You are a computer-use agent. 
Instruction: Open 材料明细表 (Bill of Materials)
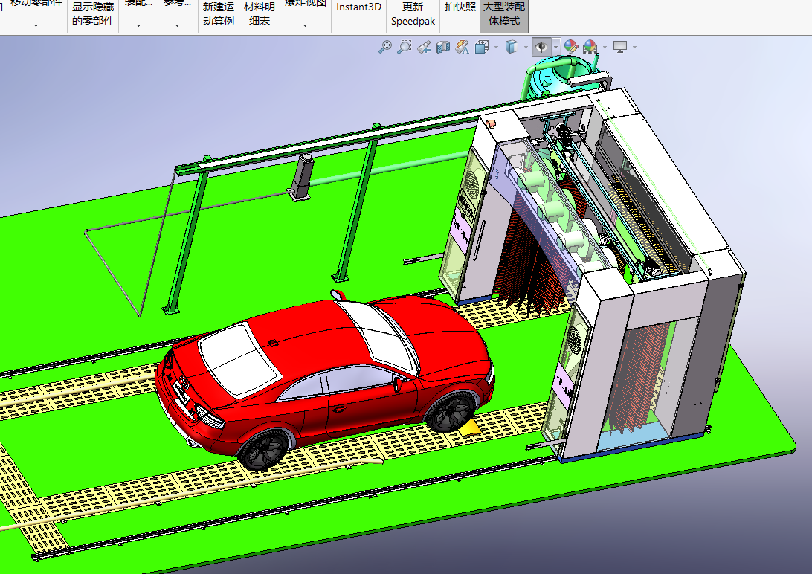point(260,14)
